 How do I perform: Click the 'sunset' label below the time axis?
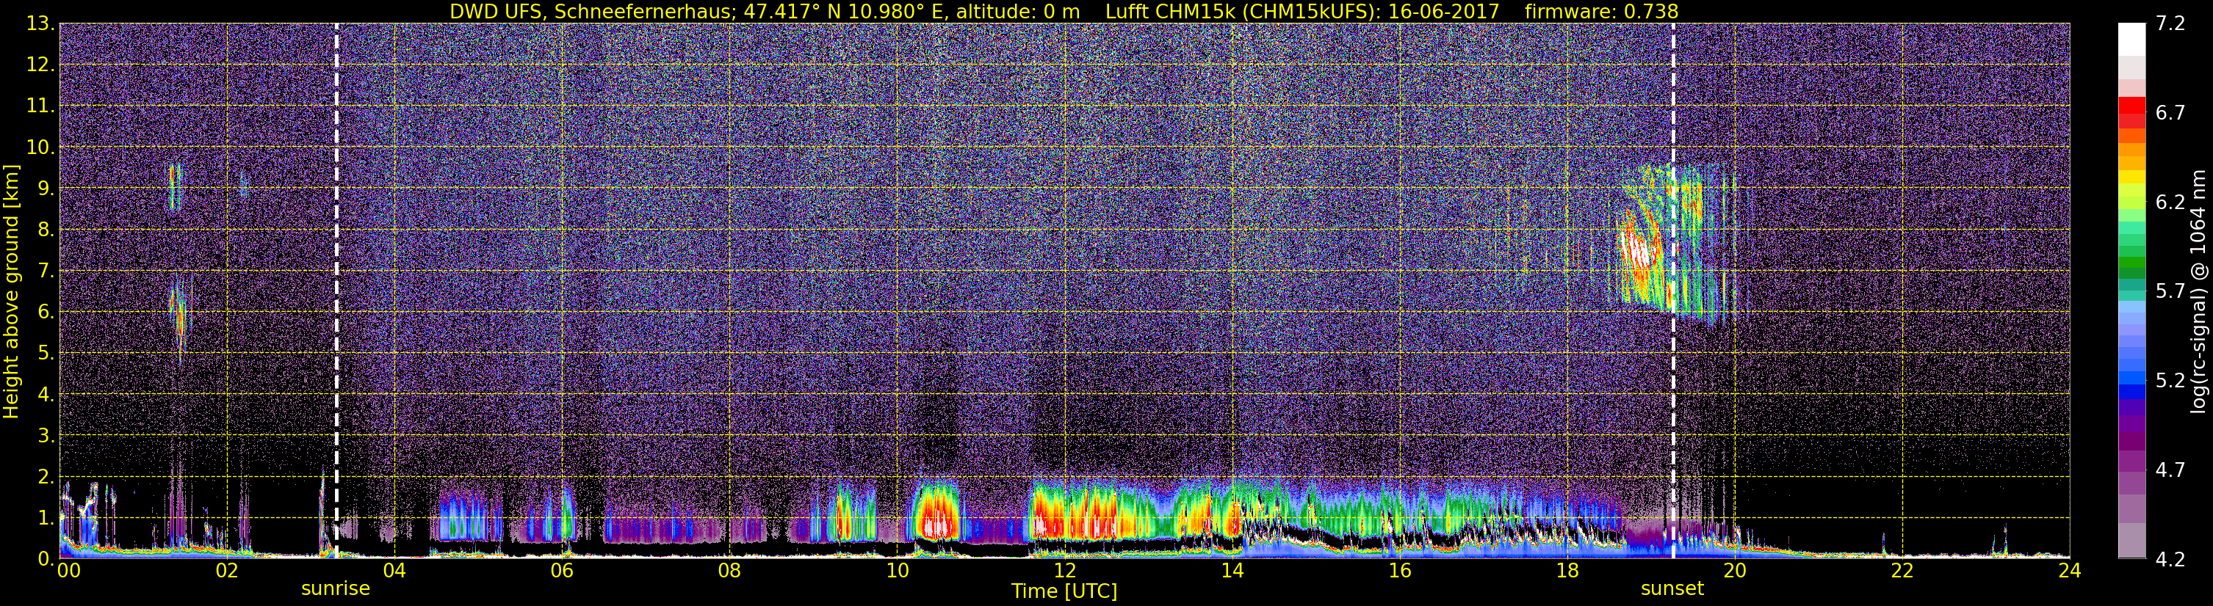(x=1672, y=589)
